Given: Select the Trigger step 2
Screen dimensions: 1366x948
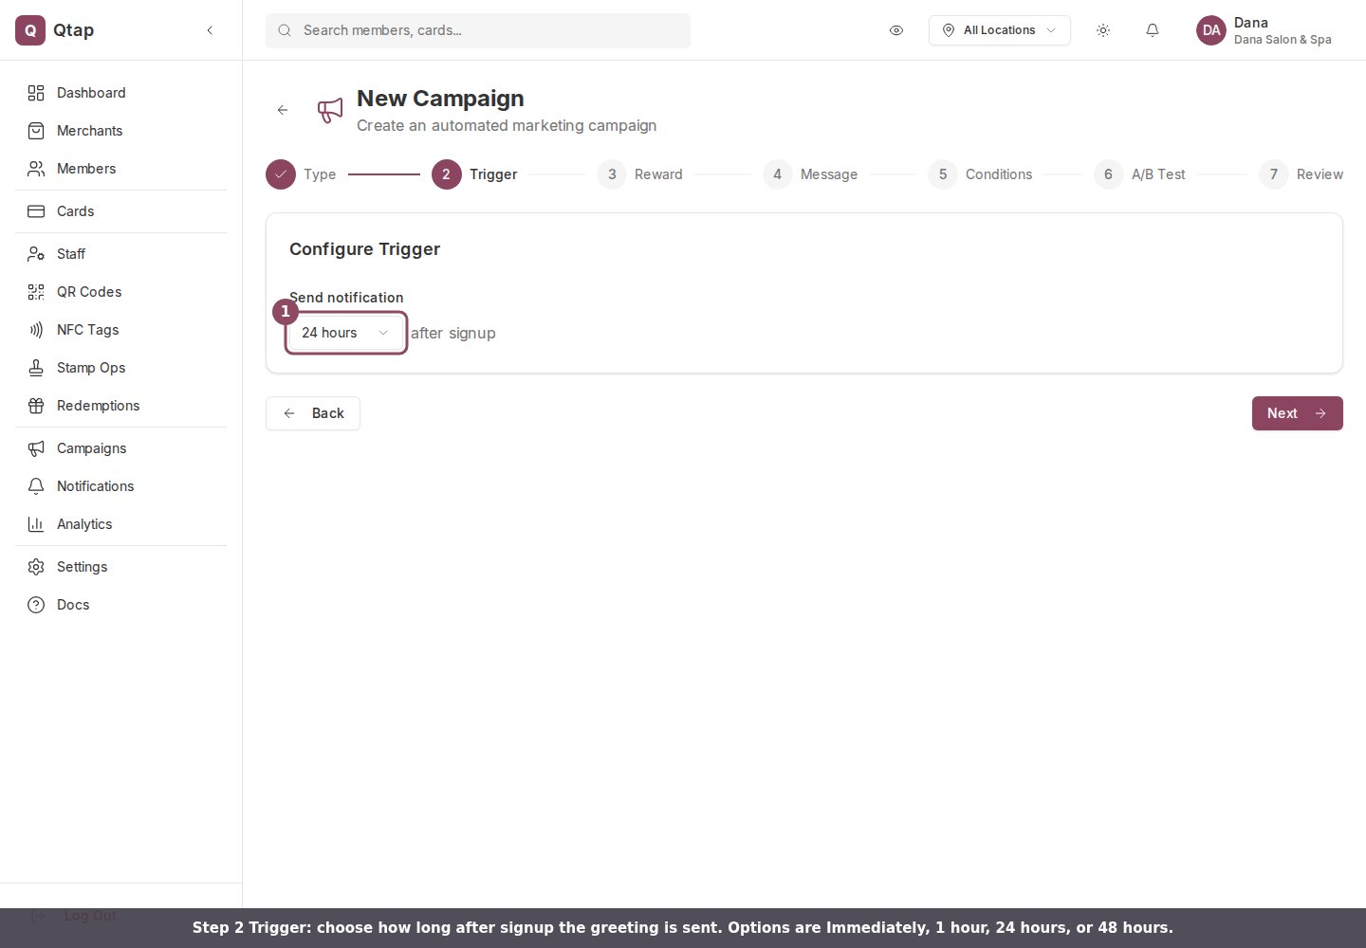Looking at the screenshot, I should pyautogui.click(x=474, y=174).
